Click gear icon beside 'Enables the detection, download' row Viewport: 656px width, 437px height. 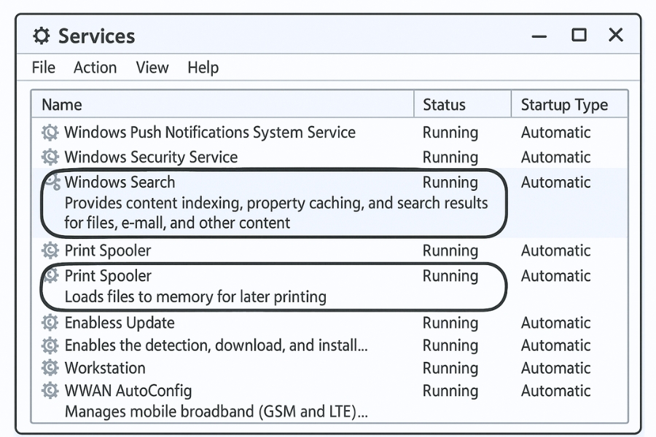[x=50, y=345]
